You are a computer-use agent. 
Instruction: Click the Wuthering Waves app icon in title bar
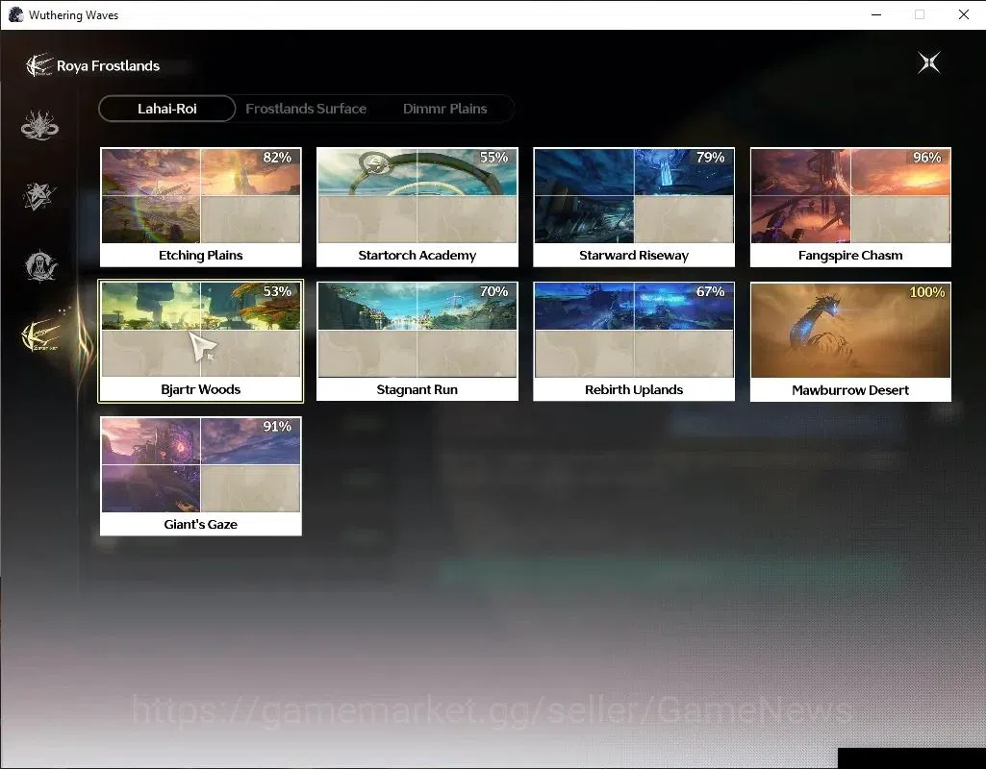(15, 14)
